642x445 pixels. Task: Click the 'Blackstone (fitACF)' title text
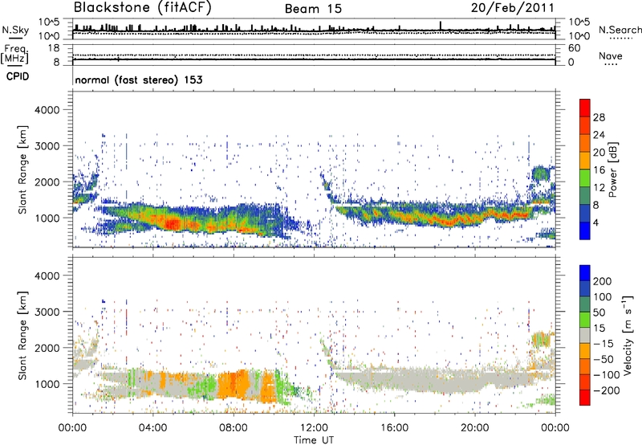click(143, 7)
